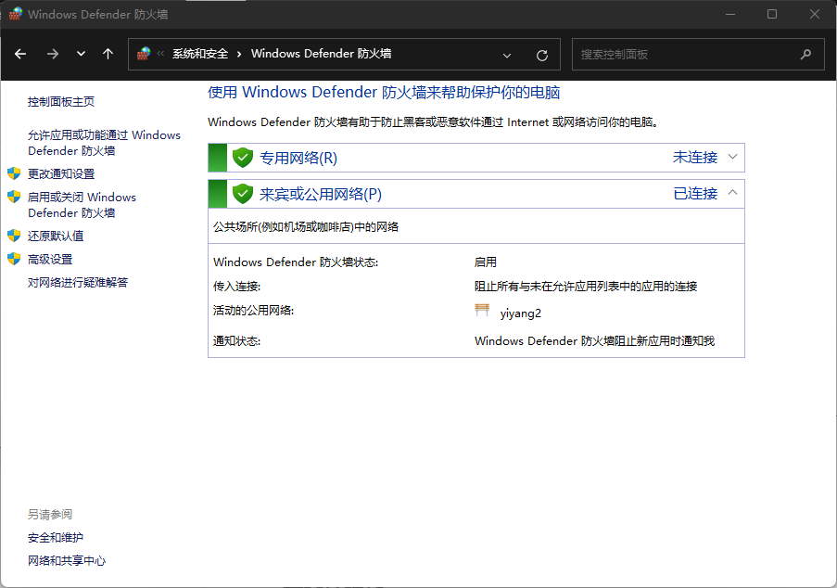This screenshot has width=837, height=588.
Task: Minimize the firewall window
Action: point(730,14)
